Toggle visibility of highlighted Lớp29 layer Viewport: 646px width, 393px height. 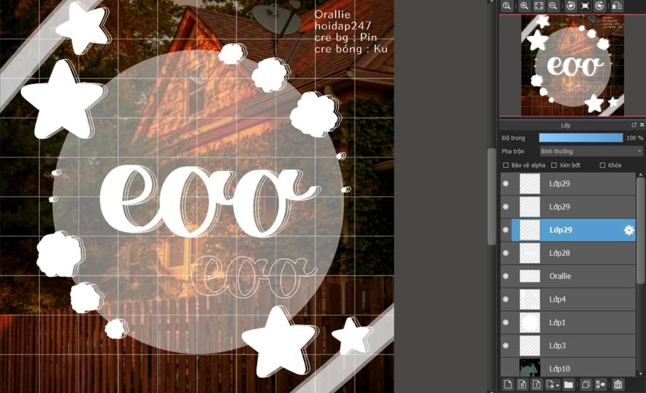click(506, 230)
